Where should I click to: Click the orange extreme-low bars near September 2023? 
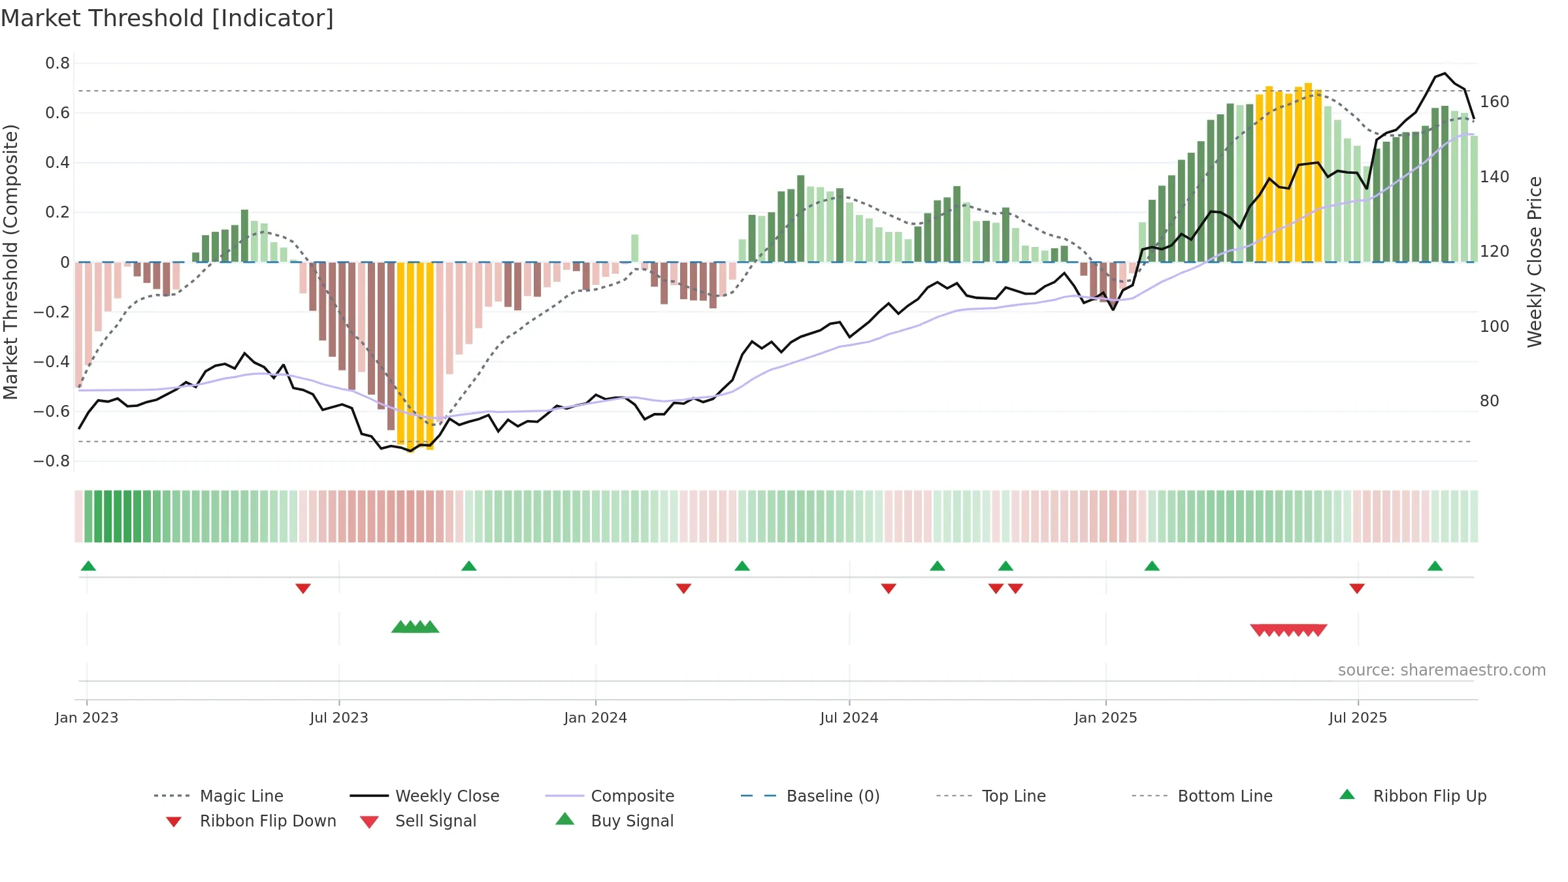point(416,356)
